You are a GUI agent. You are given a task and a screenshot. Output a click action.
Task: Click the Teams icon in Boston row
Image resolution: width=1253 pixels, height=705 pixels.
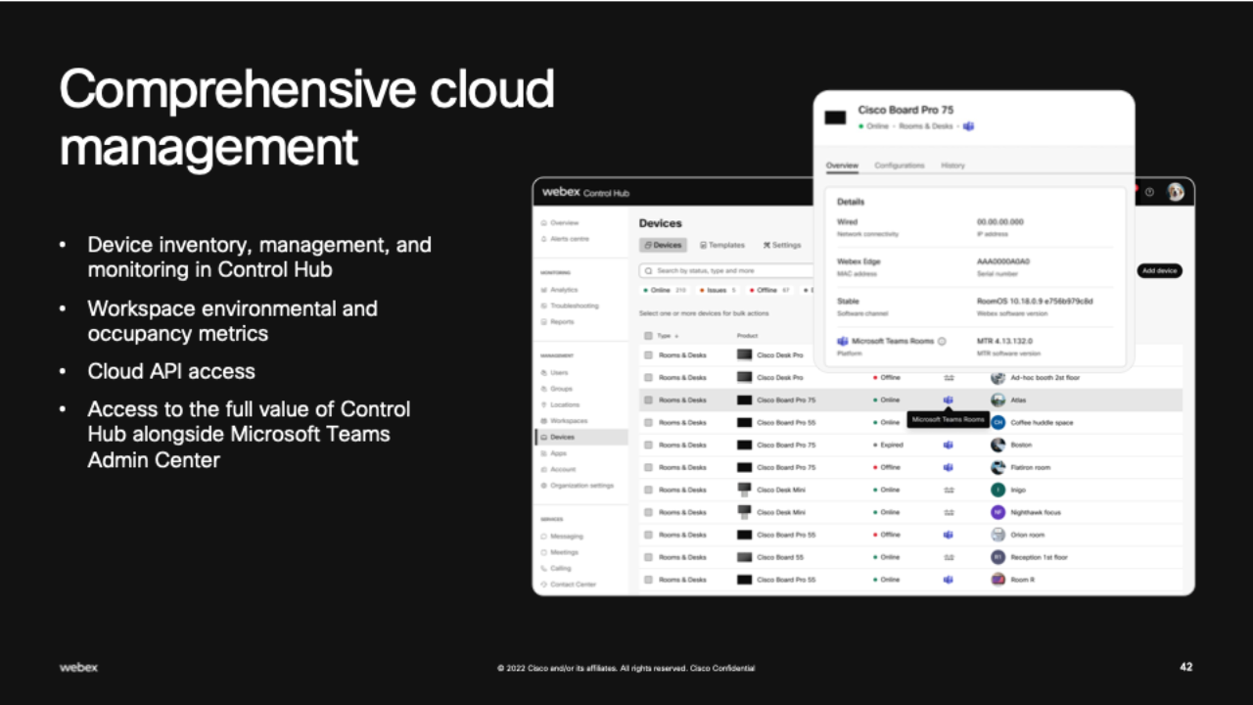tap(948, 445)
